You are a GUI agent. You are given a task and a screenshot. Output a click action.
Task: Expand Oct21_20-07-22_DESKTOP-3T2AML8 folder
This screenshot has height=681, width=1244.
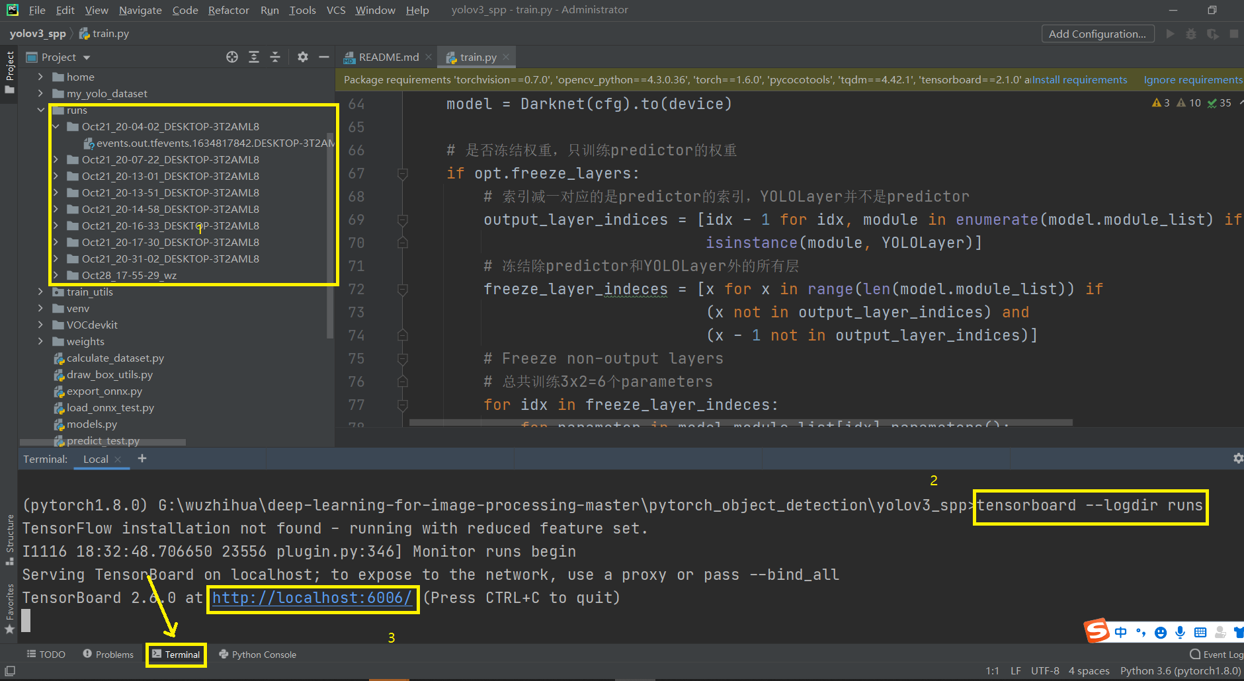(56, 159)
